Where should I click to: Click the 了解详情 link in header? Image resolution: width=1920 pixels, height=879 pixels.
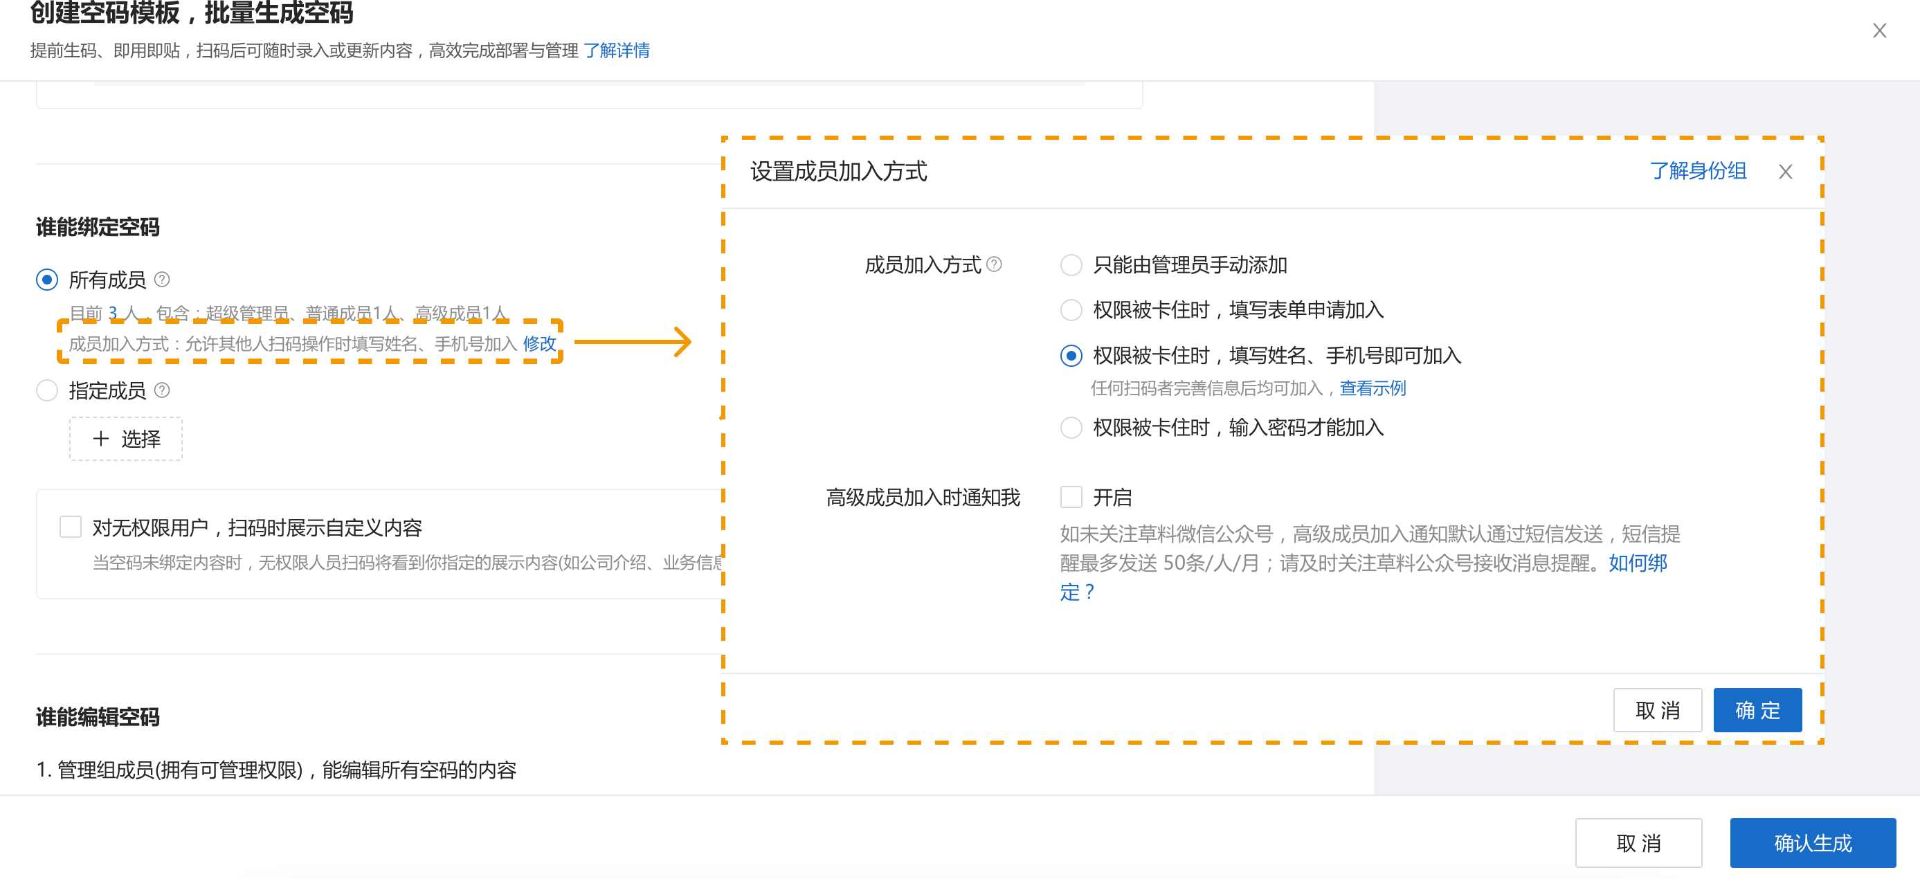tap(617, 50)
